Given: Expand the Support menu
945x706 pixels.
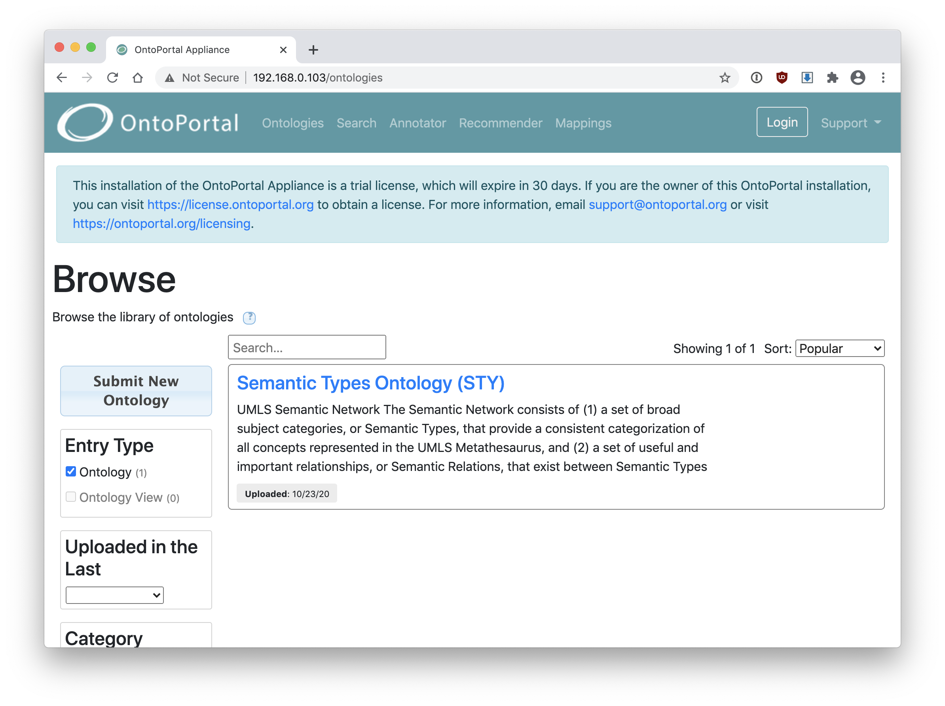Looking at the screenshot, I should [x=850, y=123].
